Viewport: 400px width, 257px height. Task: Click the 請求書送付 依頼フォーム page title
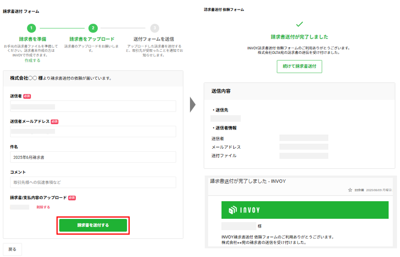[224, 10]
